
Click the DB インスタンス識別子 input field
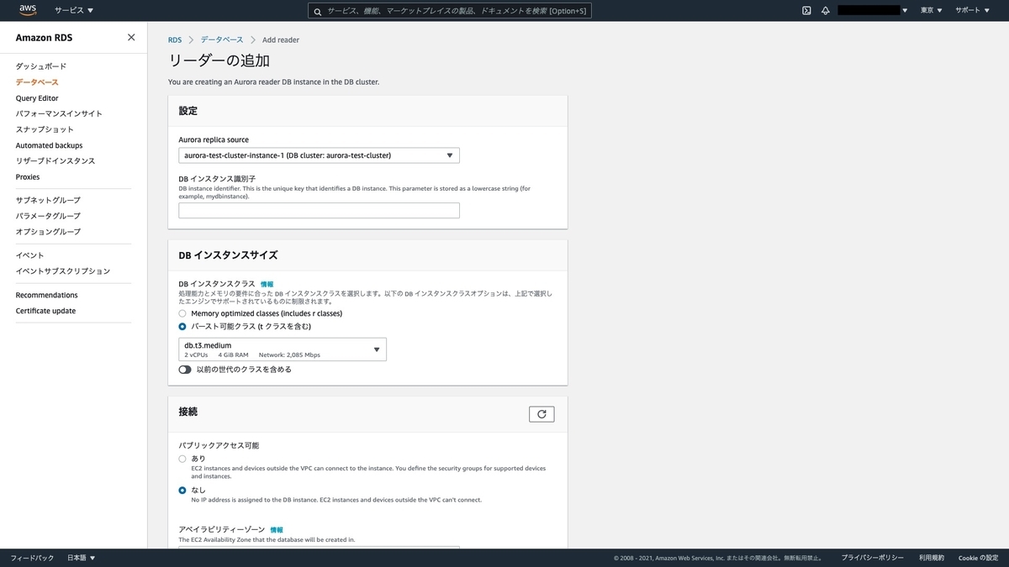pos(319,210)
